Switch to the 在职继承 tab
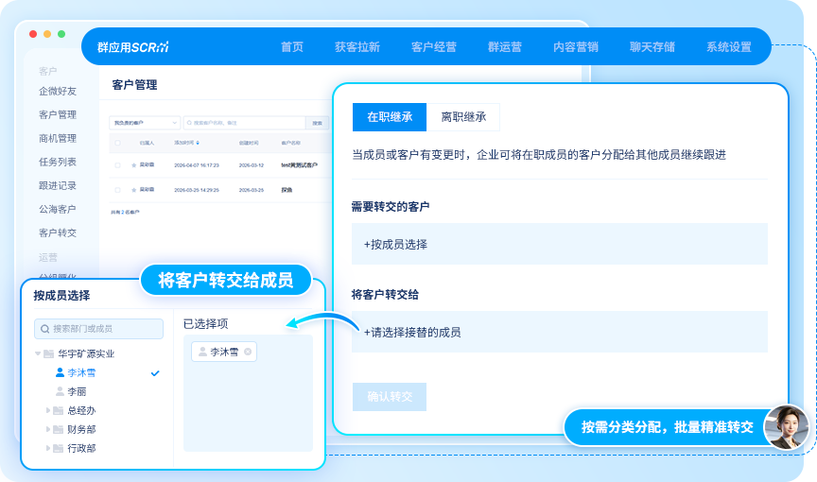Screen dimensions: 817x482 click(390, 117)
